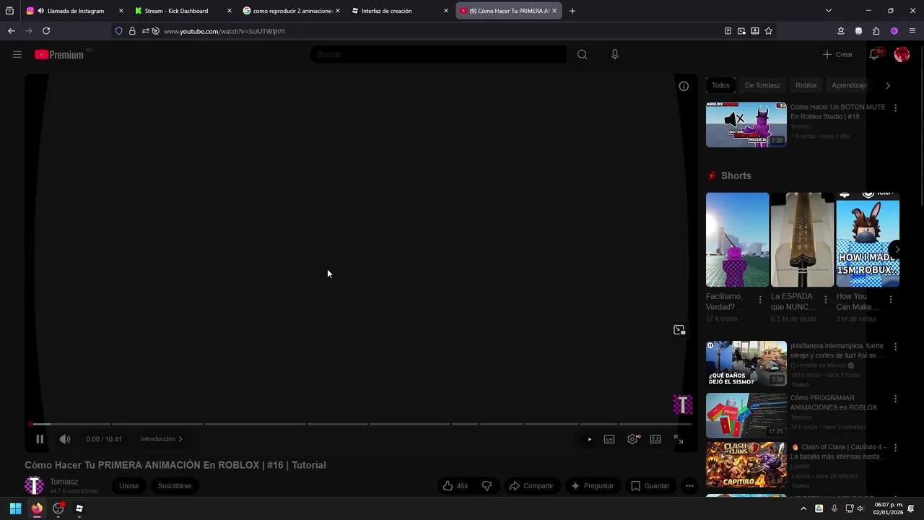Expand the Introducción chapter list
This screenshot has height=520, width=924.
click(162, 439)
